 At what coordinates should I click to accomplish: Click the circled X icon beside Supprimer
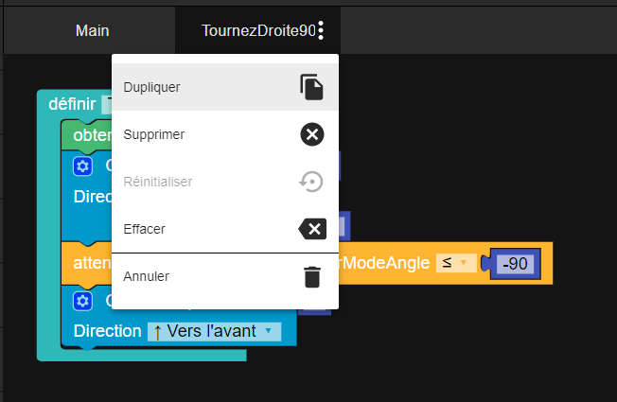pyautogui.click(x=312, y=134)
